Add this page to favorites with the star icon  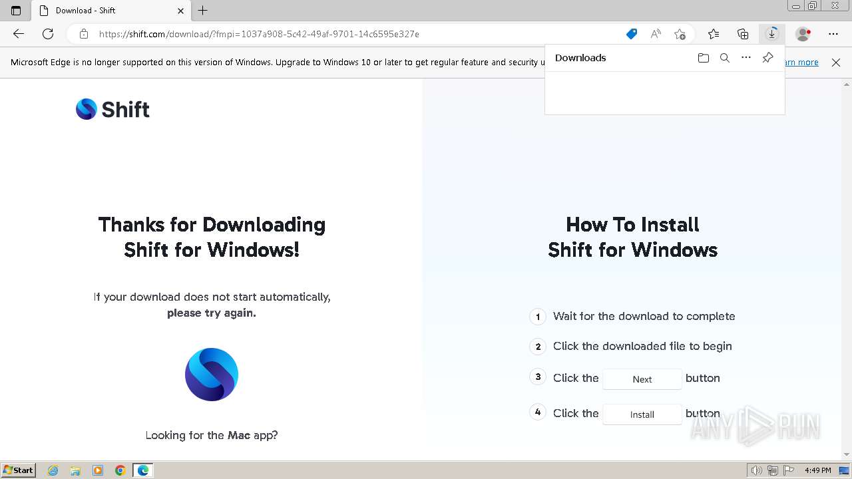point(680,34)
